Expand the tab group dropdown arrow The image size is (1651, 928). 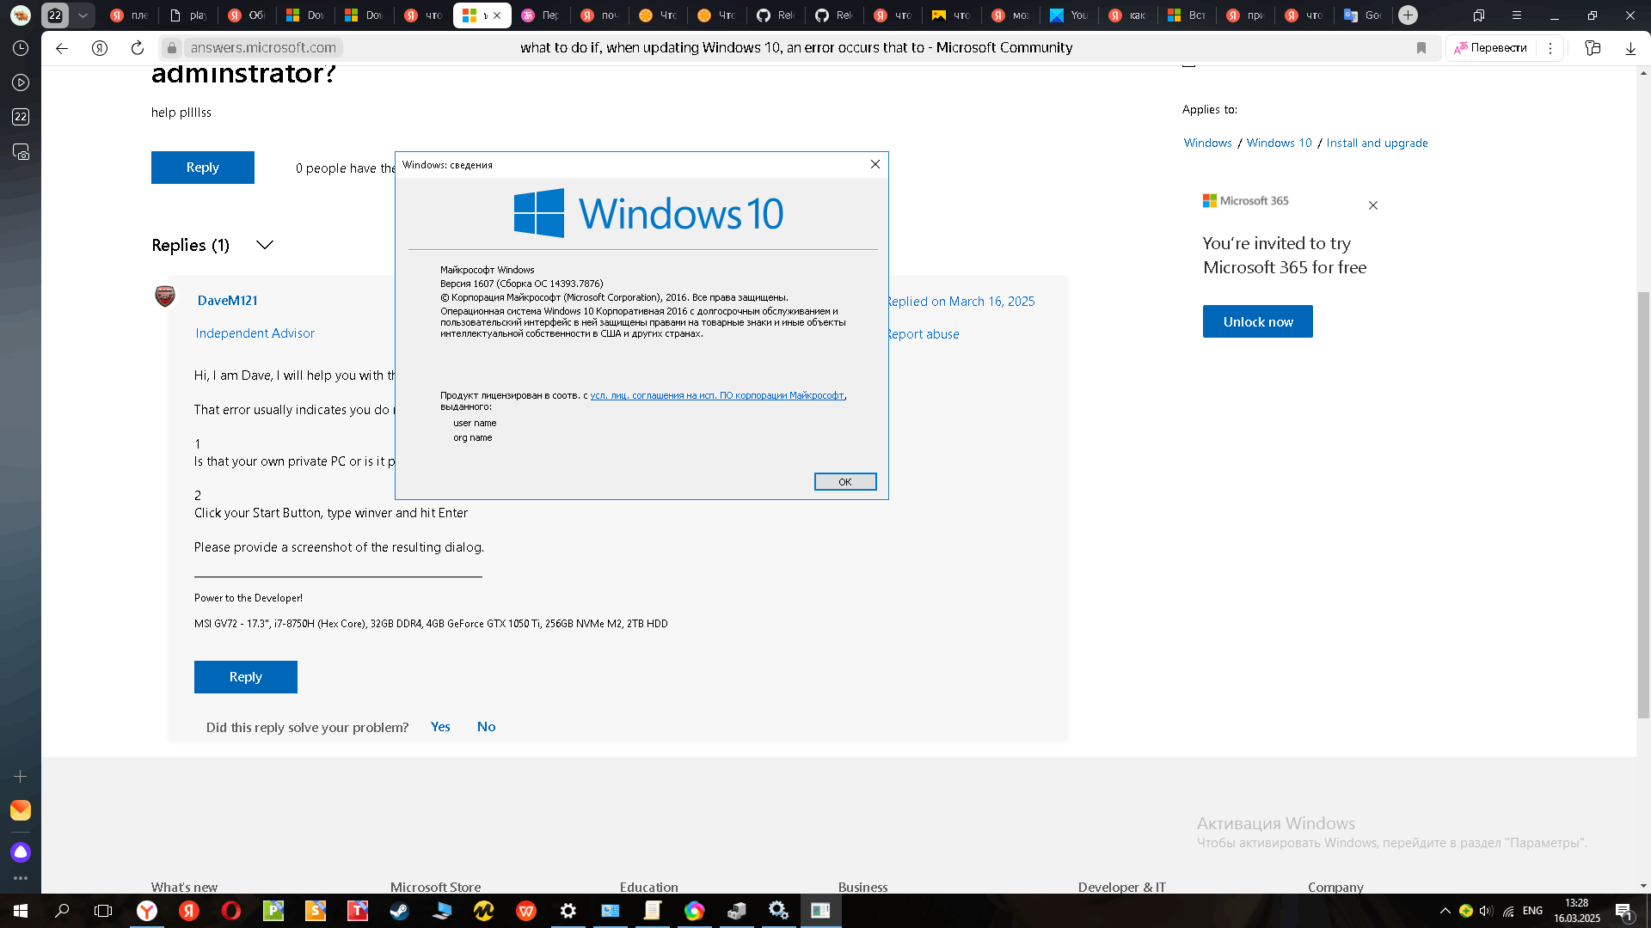(83, 15)
